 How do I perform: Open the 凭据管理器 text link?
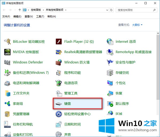click(21, 114)
